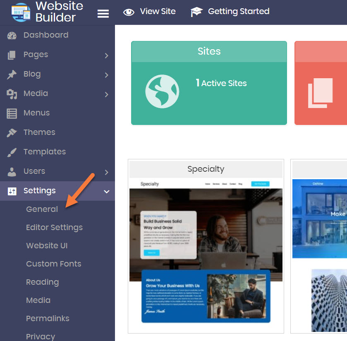Click the Blog pushpin icon
Screen dimensions: 347x341
click(x=12, y=74)
